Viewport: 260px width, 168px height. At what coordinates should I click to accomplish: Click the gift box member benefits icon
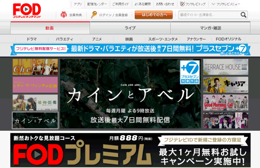point(64,15)
